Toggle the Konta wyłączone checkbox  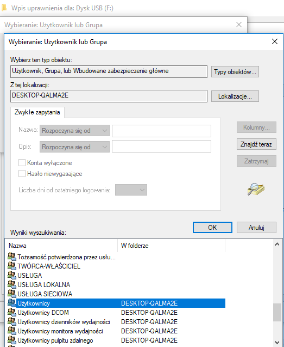pyautogui.click(x=22, y=163)
